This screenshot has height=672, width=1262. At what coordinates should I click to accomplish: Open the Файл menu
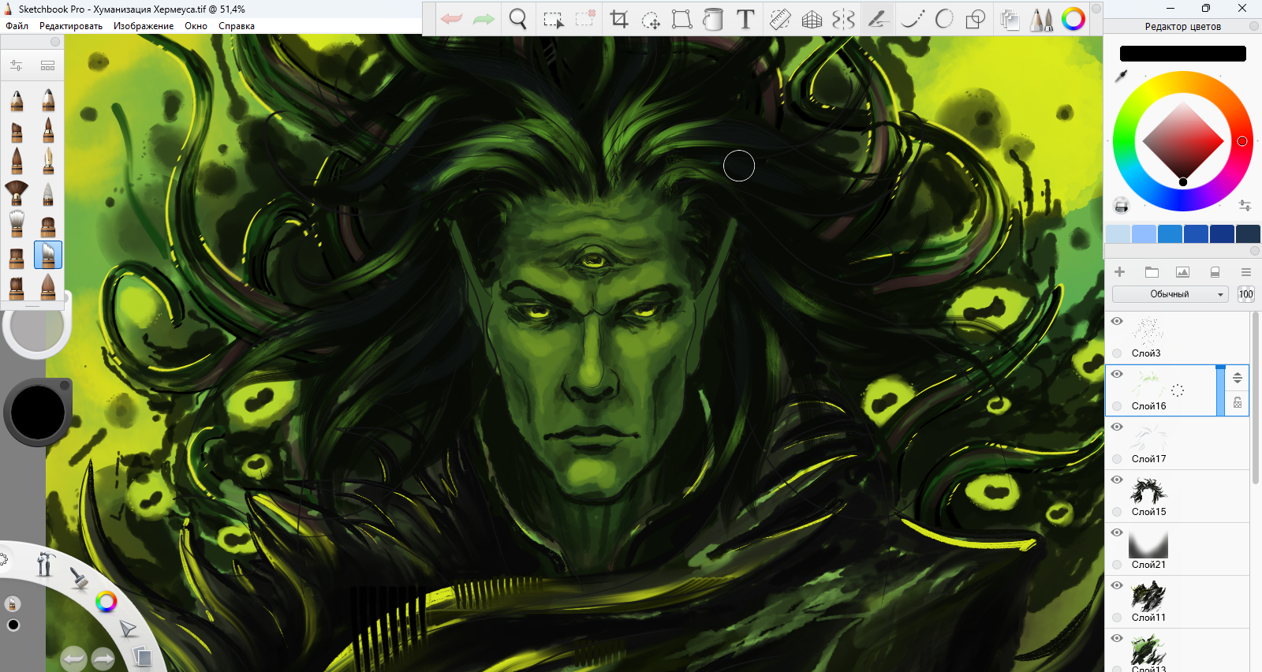(x=17, y=26)
